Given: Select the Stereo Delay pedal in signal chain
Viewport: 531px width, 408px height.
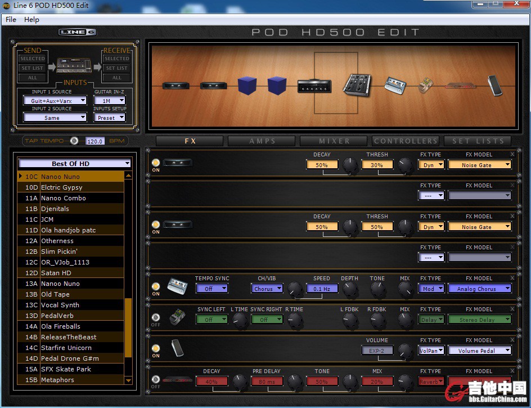Looking at the screenshot, I should [x=425, y=85].
